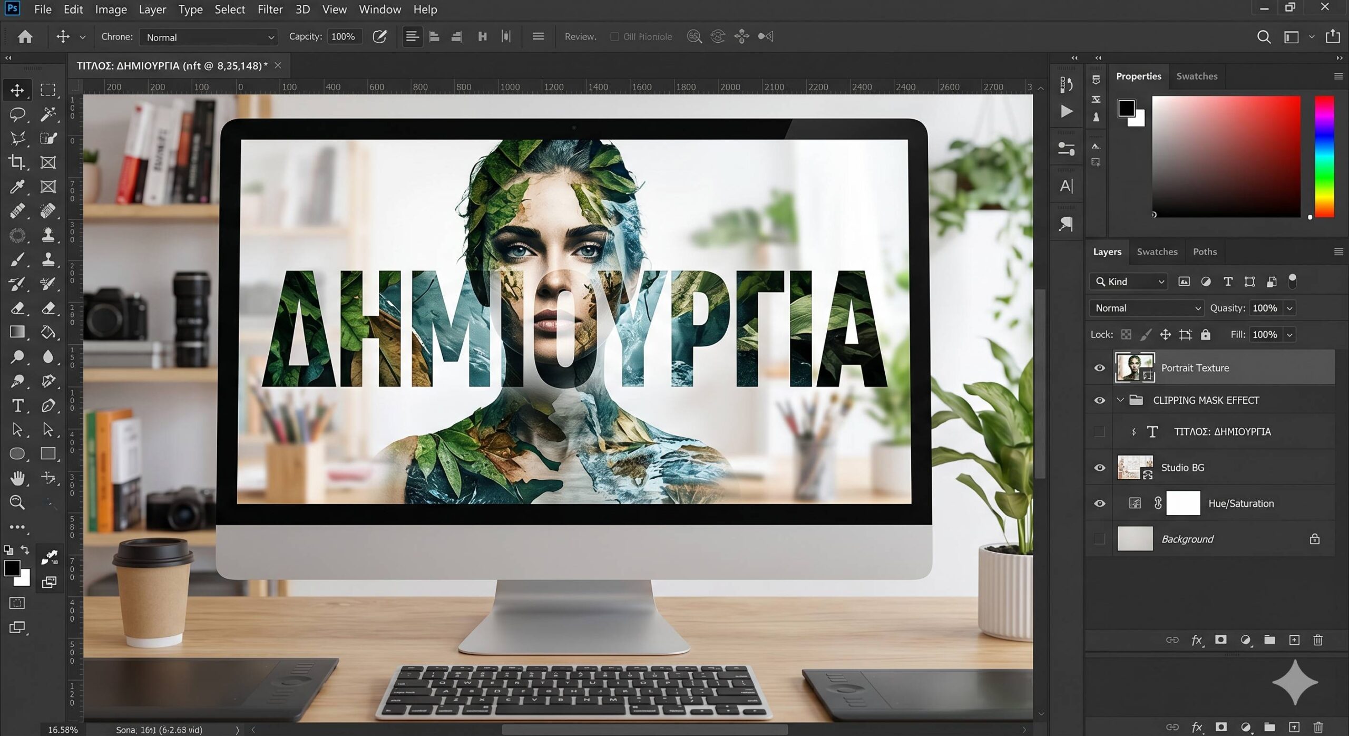Select the Eyedropper tool
Viewport: 1349px width, 736px height.
(x=17, y=187)
